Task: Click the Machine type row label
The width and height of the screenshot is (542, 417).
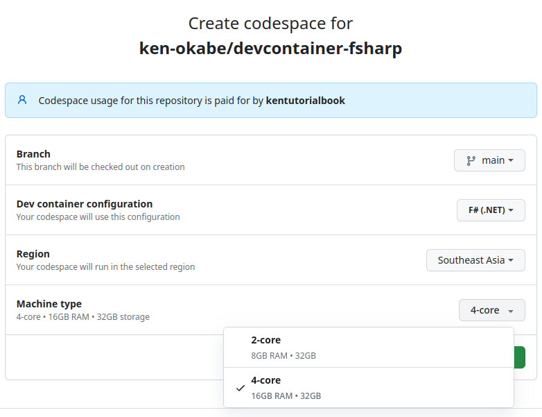Action: point(49,304)
